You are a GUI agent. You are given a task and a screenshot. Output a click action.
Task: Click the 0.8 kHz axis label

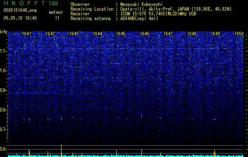tap(3, 110)
